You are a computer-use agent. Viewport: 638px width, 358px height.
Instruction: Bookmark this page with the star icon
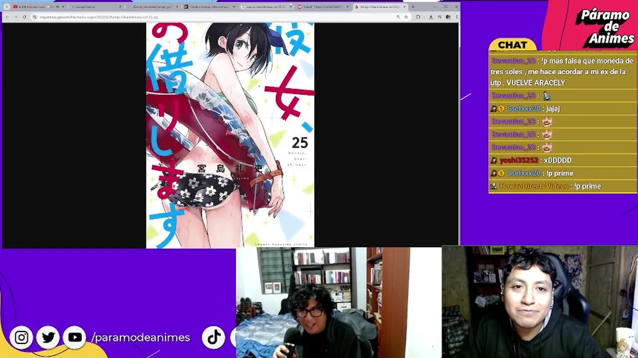[x=406, y=17]
